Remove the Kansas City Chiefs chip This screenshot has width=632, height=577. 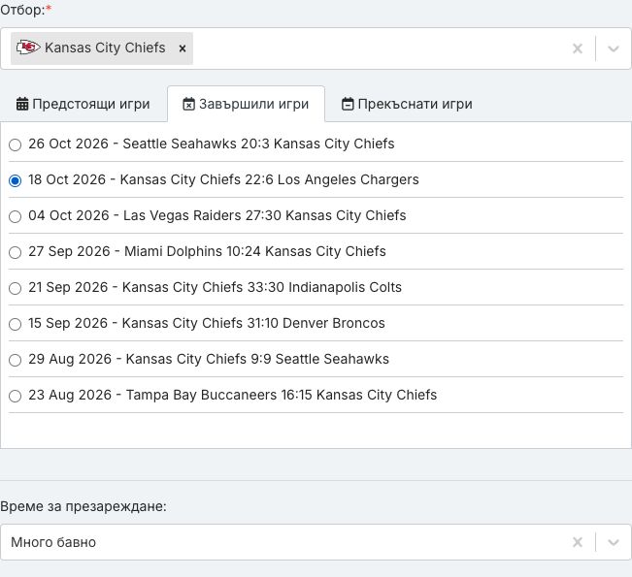click(183, 48)
